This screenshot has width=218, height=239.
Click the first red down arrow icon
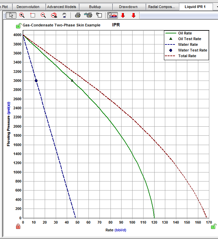coord(123,15)
